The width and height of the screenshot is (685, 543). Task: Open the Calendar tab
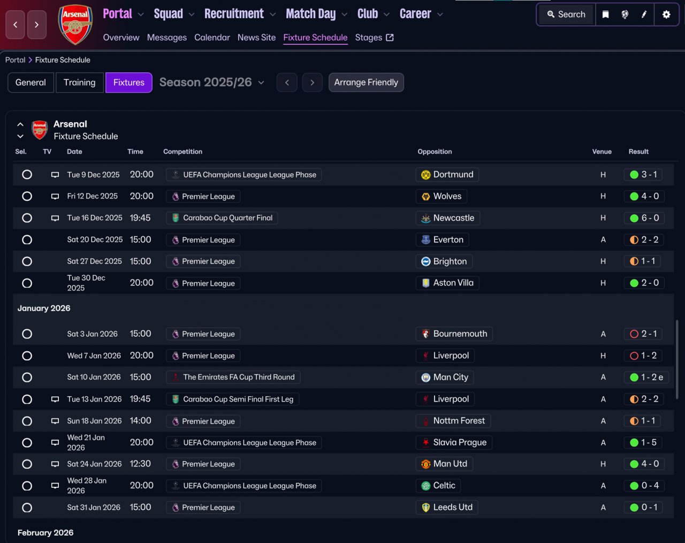pos(212,37)
